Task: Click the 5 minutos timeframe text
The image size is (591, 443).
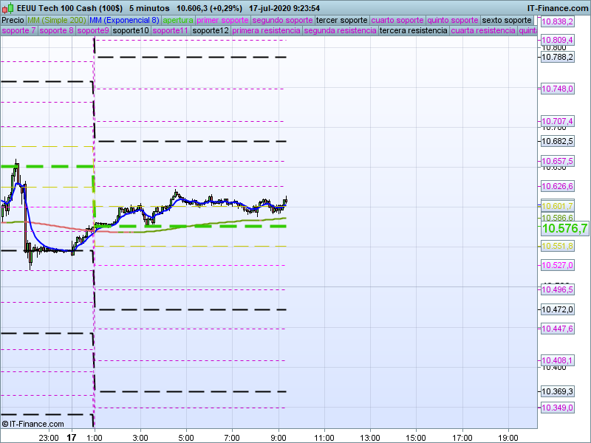Action: (149, 8)
